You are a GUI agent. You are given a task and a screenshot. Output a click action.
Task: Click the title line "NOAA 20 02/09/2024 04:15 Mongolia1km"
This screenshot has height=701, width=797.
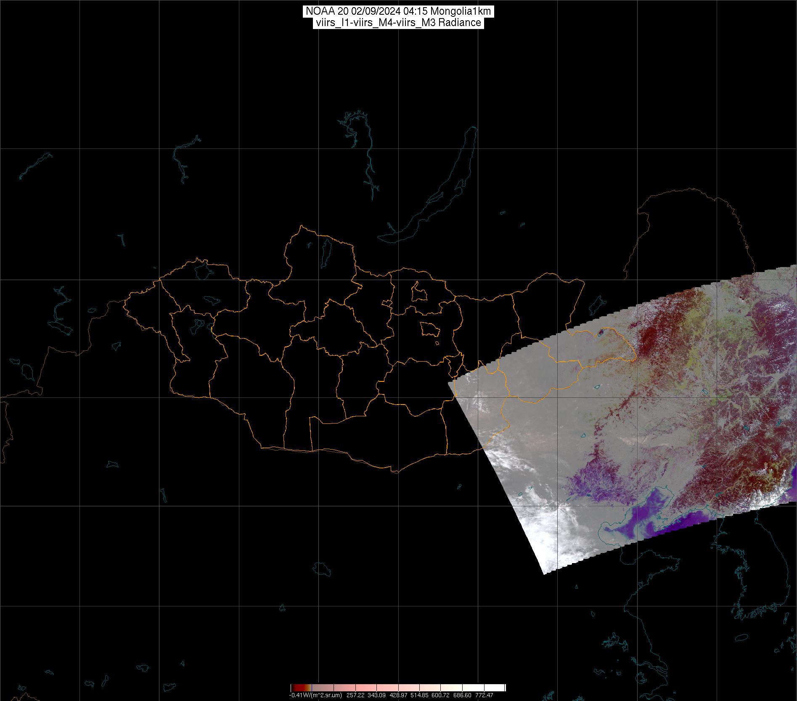click(398, 12)
